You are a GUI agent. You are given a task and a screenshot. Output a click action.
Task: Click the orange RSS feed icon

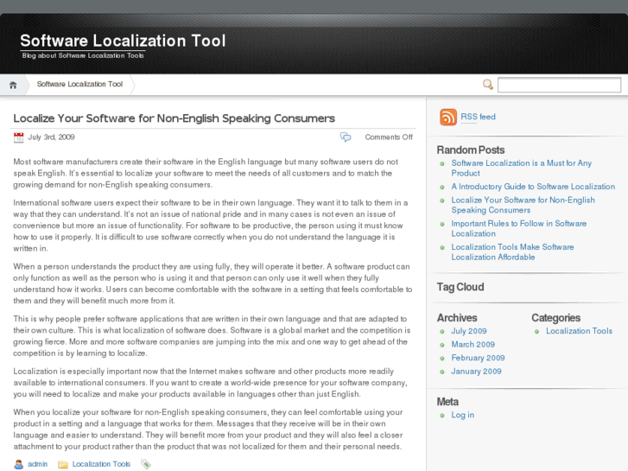[448, 118]
